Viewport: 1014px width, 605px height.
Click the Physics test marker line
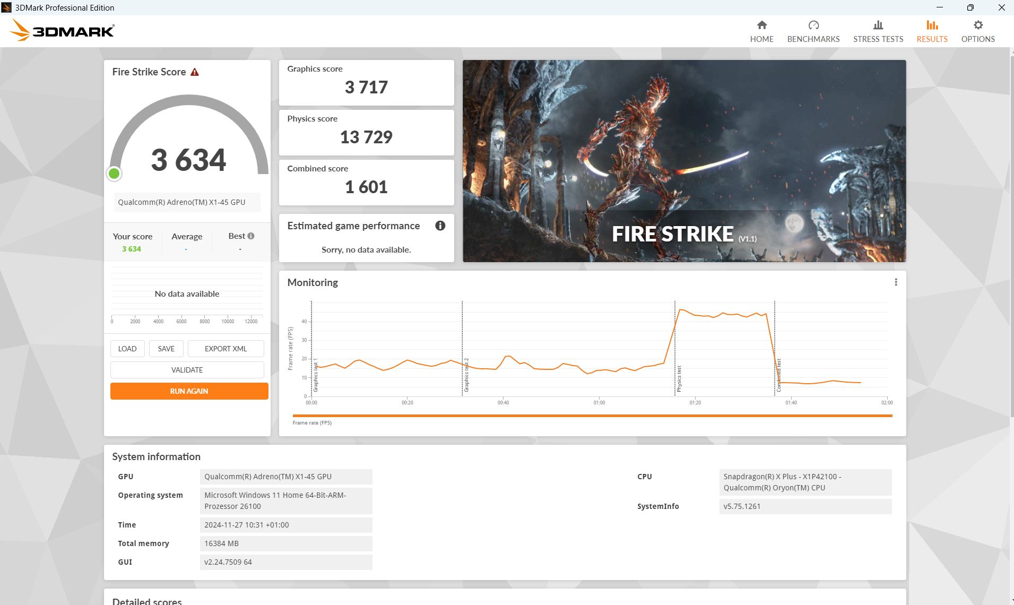pos(675,349)
